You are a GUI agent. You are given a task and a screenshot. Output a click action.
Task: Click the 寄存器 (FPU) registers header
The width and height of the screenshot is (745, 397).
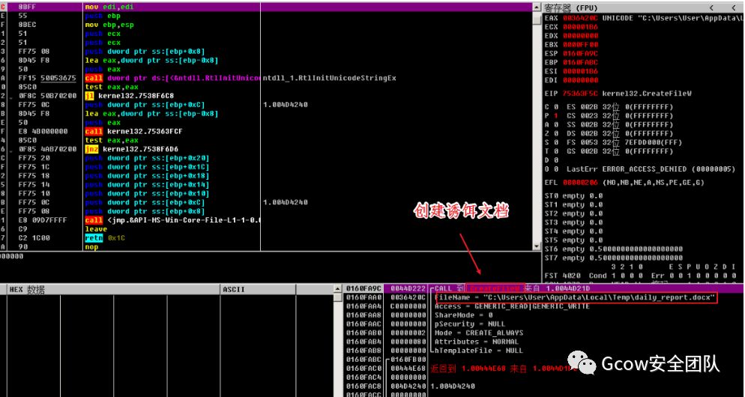tap(572, 8)
